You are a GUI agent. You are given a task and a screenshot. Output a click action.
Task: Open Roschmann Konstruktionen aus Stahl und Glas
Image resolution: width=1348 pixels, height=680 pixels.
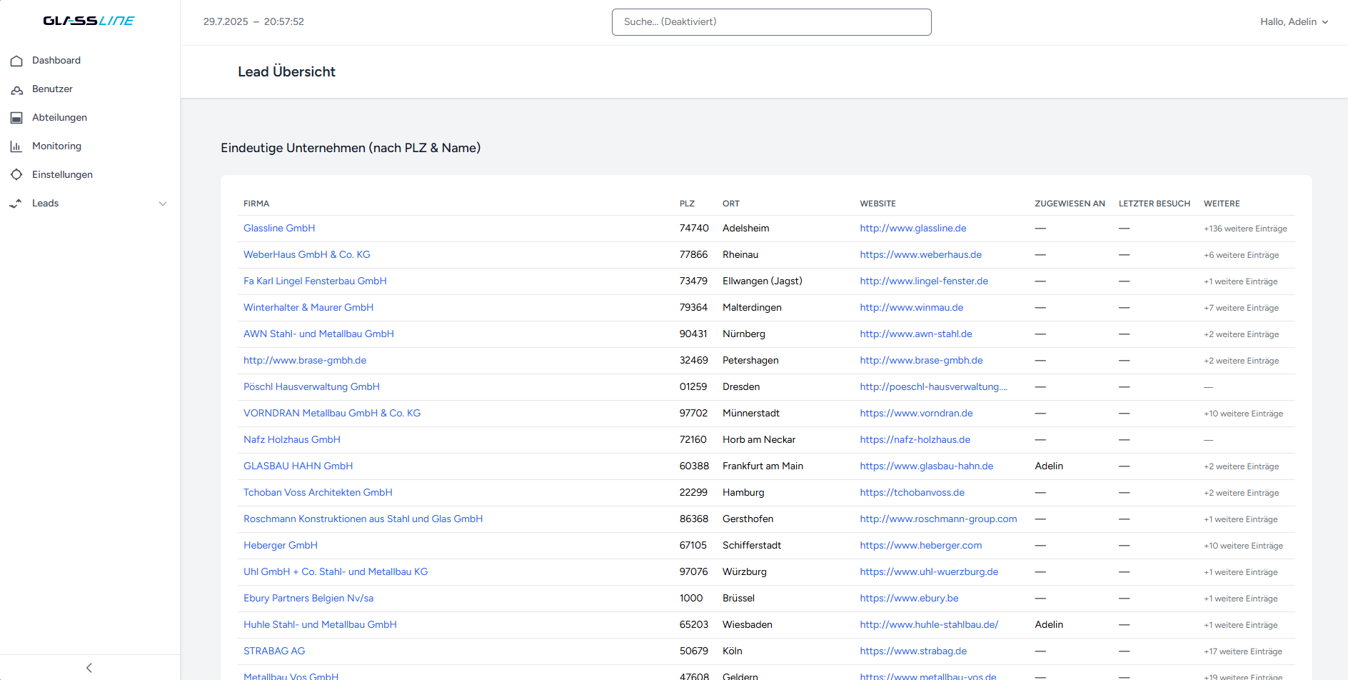point(363,519)
